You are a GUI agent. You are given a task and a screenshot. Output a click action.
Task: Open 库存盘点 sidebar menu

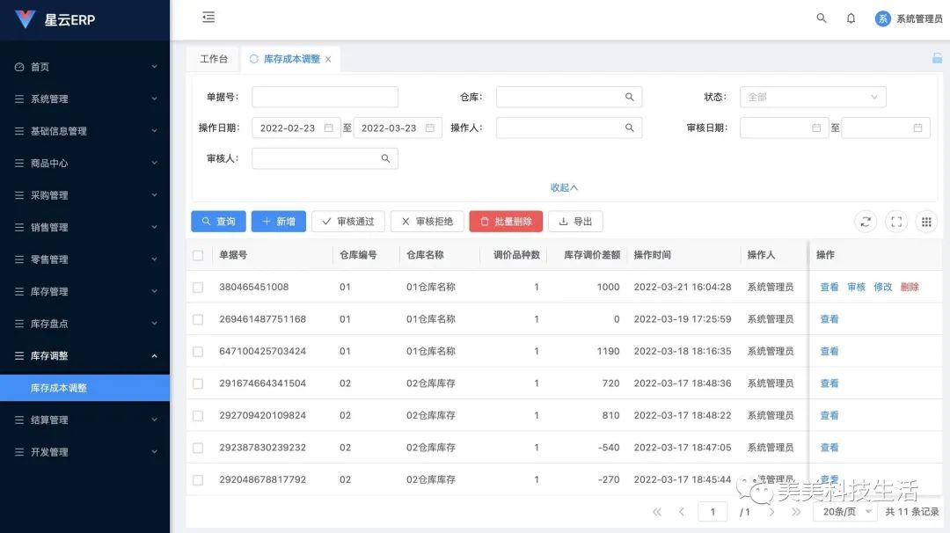84,324
